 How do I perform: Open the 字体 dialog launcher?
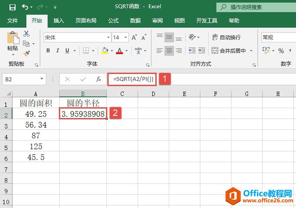click(148, 65)
